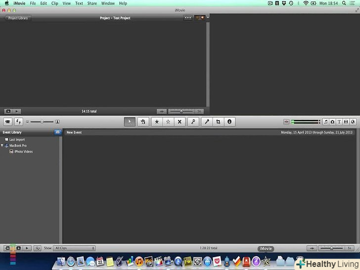This screenshot has width=360, height=270.
Task: Open the camera import window
Action: click(8, 122)
